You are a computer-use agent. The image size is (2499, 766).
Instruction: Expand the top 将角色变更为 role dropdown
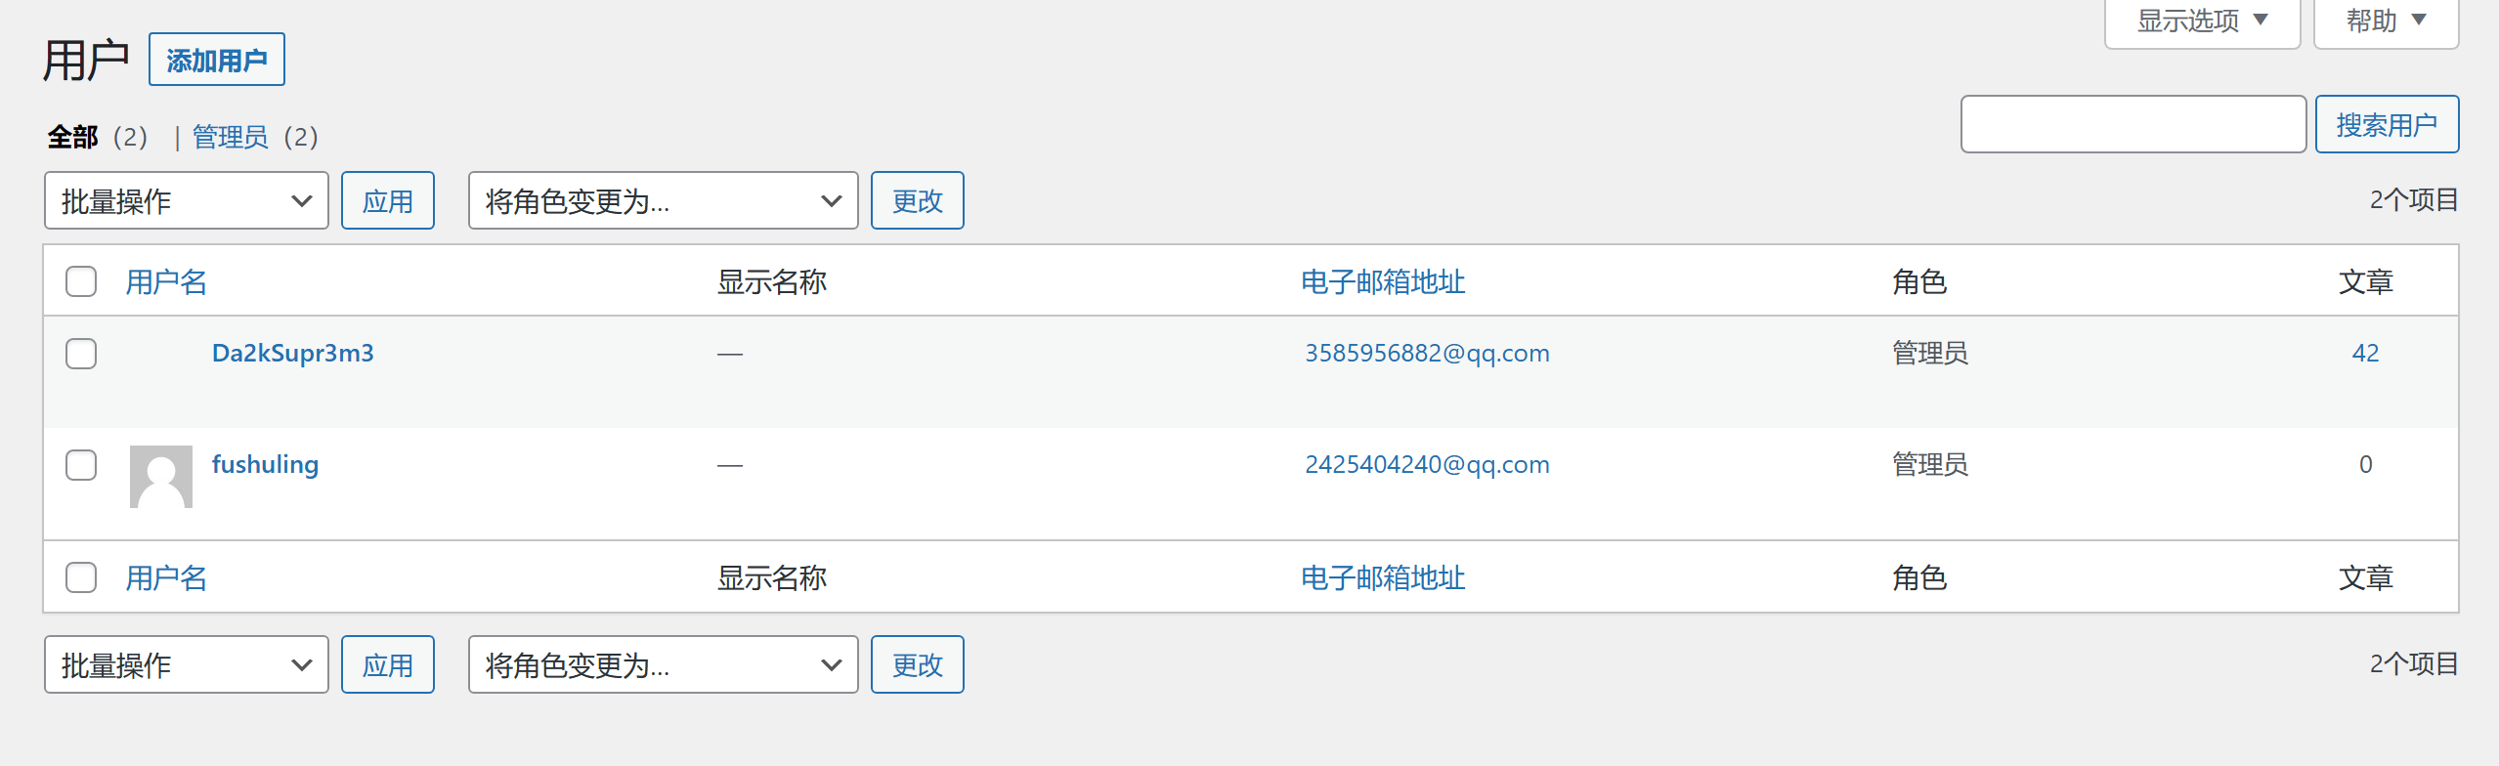pos(664,201)
